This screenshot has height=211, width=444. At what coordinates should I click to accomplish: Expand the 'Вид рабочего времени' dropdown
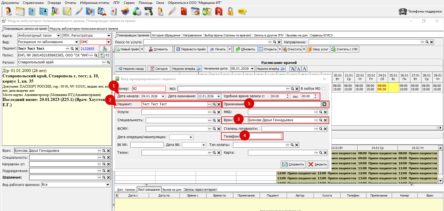point(108,185)
